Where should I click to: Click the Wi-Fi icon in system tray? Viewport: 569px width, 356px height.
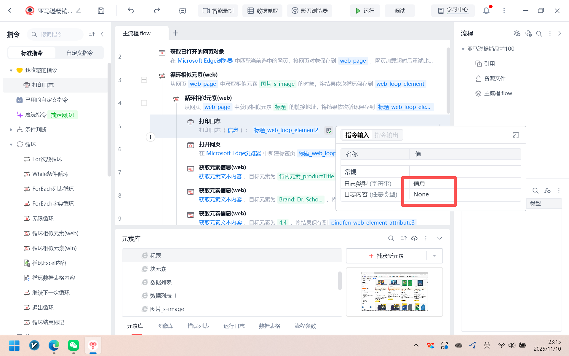[x=501, y=345]
